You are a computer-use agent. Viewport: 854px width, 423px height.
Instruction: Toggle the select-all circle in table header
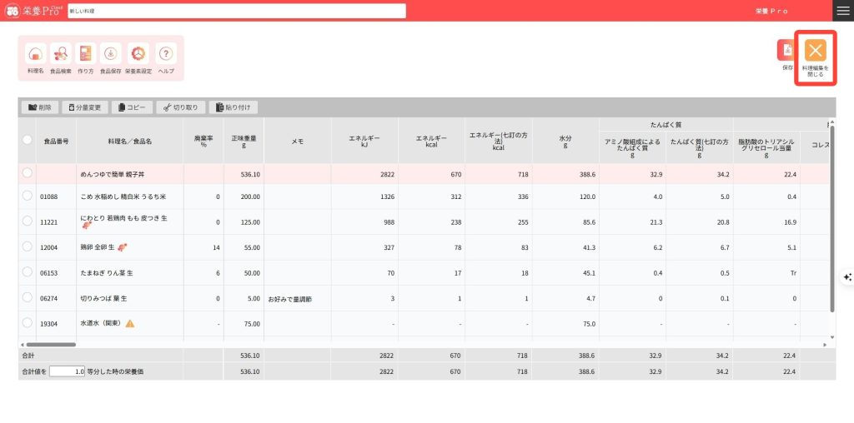[28, 140]
